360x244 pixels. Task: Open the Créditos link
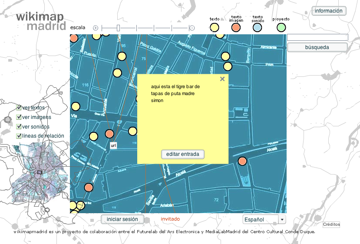pyautogui.click(x=331, y=224)
